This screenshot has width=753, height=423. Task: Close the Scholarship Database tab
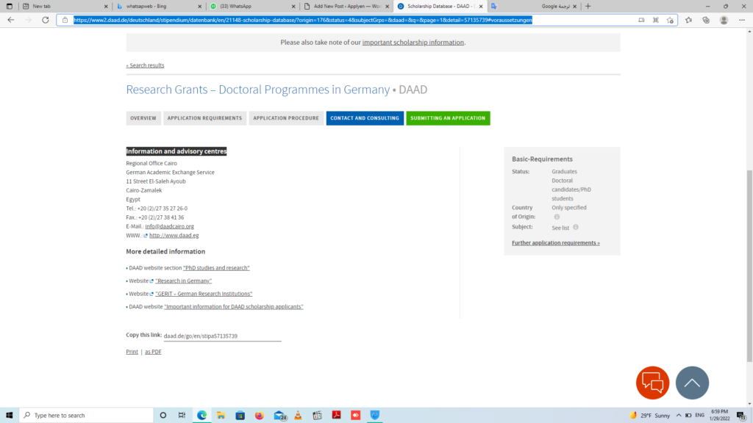coord(481,6)
